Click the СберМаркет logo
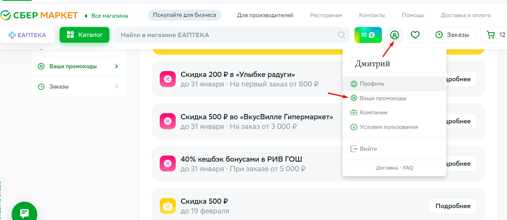This screenshot has height=220, width=507. [39, 15]
